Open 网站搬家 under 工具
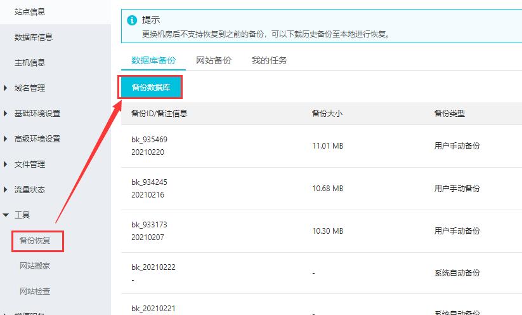The height and width of the screenshot is (315, 522). [35, 265]
